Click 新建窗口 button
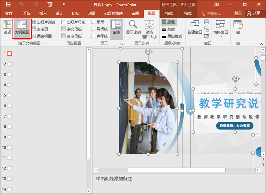266x194 pixels. pos(195,27)
